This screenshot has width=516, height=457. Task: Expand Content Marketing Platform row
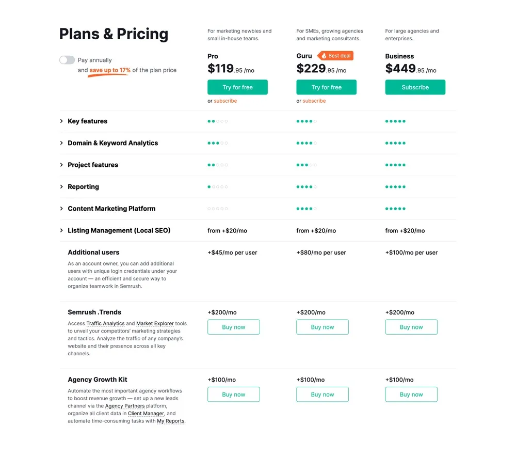pos(61,209)
